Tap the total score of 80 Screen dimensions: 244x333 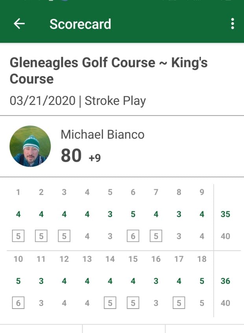pyautogui.click(x=71, y=156)
